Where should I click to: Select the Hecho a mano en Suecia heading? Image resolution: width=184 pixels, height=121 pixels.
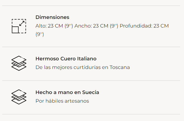point(67,92)
